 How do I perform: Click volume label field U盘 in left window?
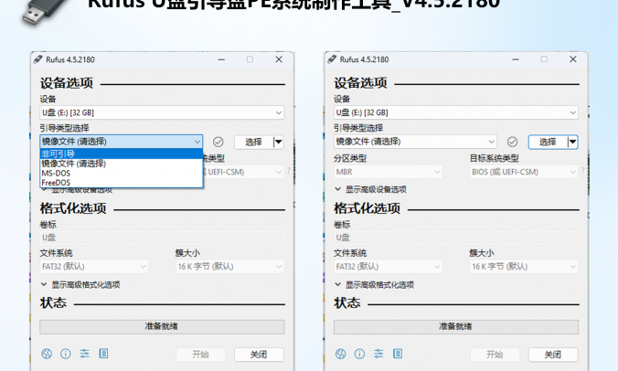162,238
